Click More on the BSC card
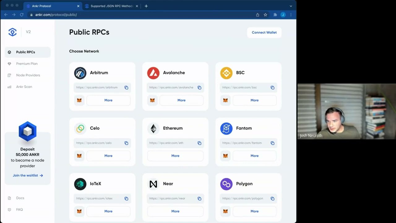Viewport: 396px width, 223px height. (254, 100)
